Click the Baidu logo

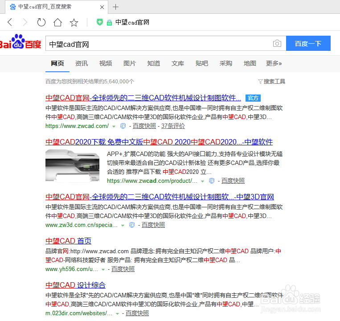20,41
